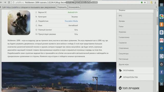This screenshot has height=92, width=164.
Task: Click the Разработчик label
Action: click(x=43, y=21)
